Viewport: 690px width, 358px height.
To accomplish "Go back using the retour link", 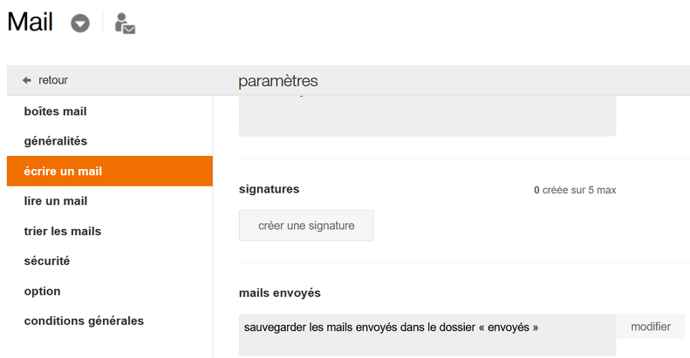I will (x=52, y=80).
